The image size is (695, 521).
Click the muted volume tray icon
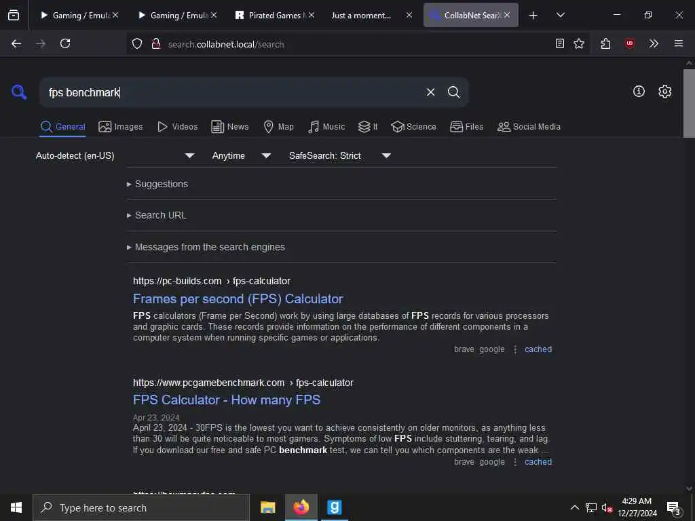tap(607, 508)
